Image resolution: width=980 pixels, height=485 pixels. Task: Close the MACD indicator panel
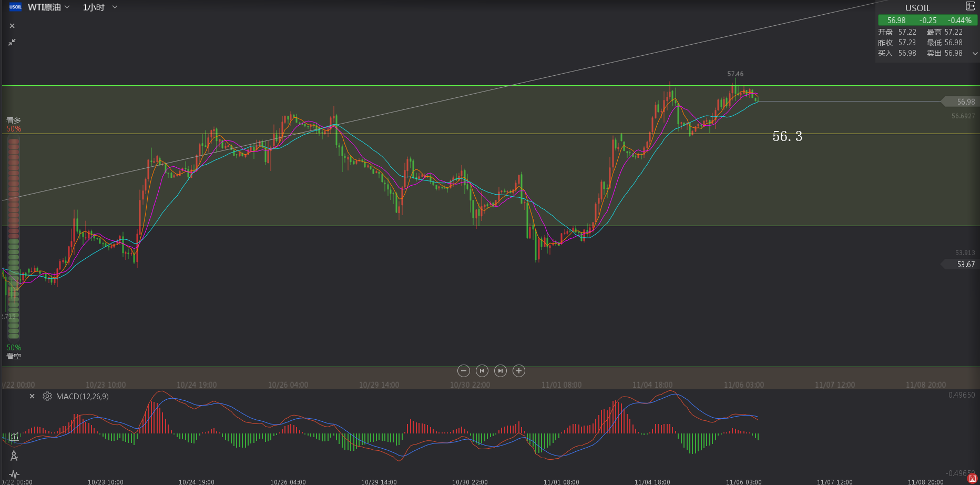32,396
